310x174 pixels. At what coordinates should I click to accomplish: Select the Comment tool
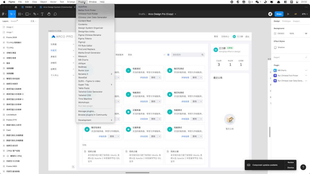pyautogui.click(x=55, y=14)
